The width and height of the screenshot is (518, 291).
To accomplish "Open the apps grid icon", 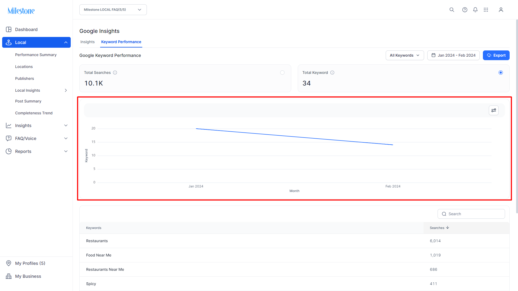I will [x=486, y=10].
